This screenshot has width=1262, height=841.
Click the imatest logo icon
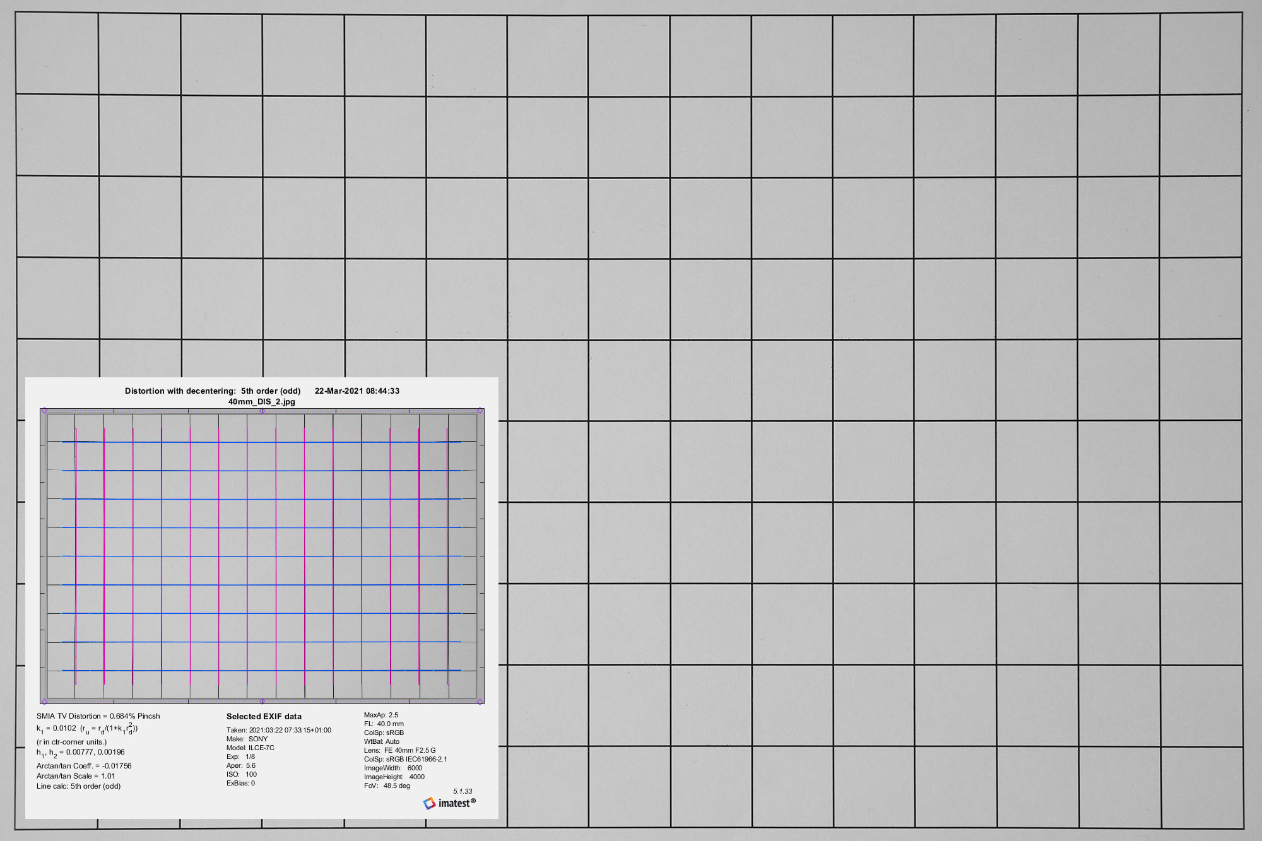429,803
